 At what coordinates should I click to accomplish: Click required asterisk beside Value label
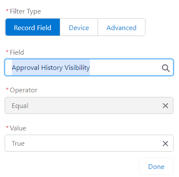(7, 127)
